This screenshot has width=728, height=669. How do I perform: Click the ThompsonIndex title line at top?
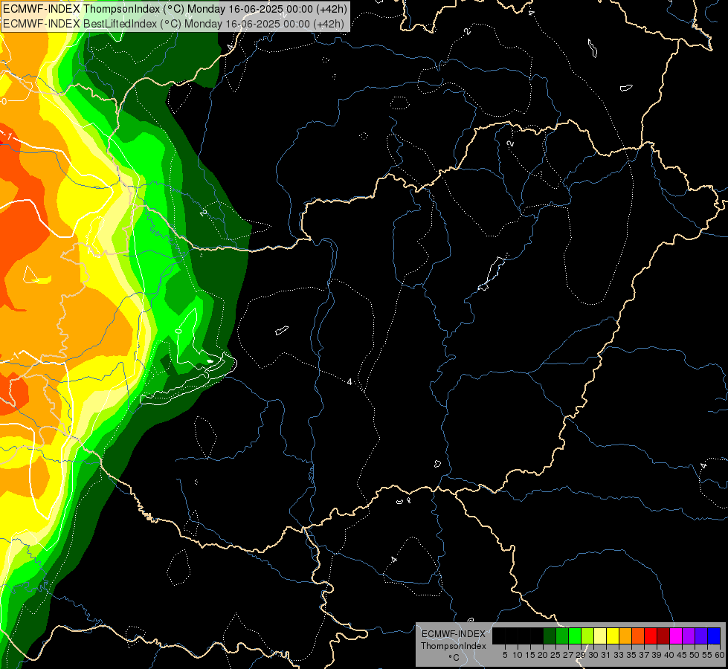pyautogui.click(x=174, y=9)
